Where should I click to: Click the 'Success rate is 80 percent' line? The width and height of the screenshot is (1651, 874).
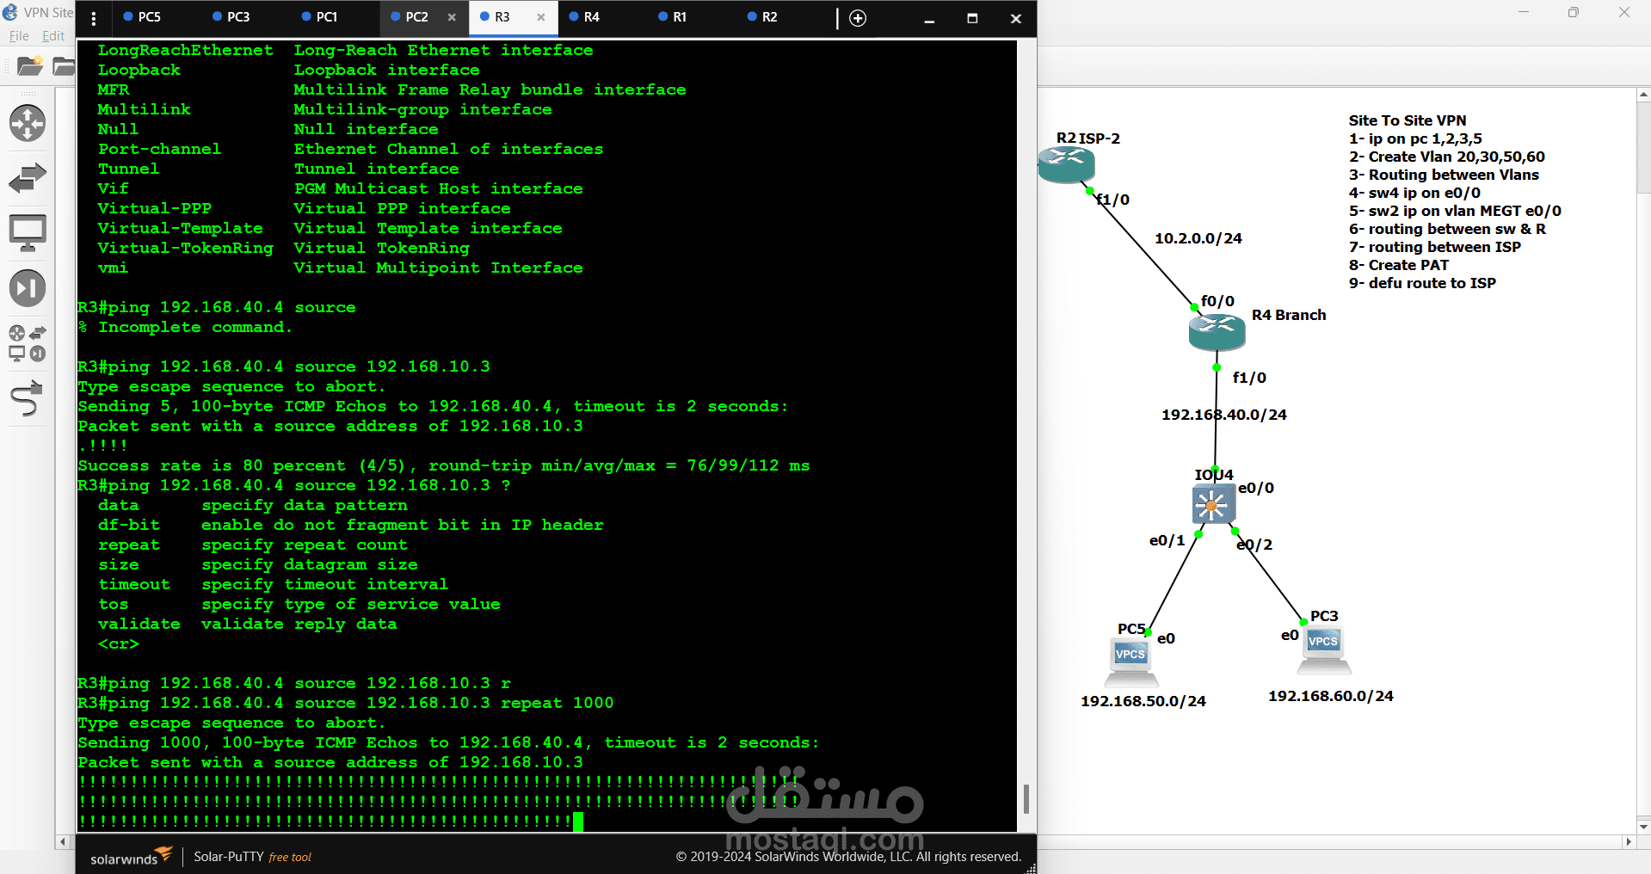[444, 465]
